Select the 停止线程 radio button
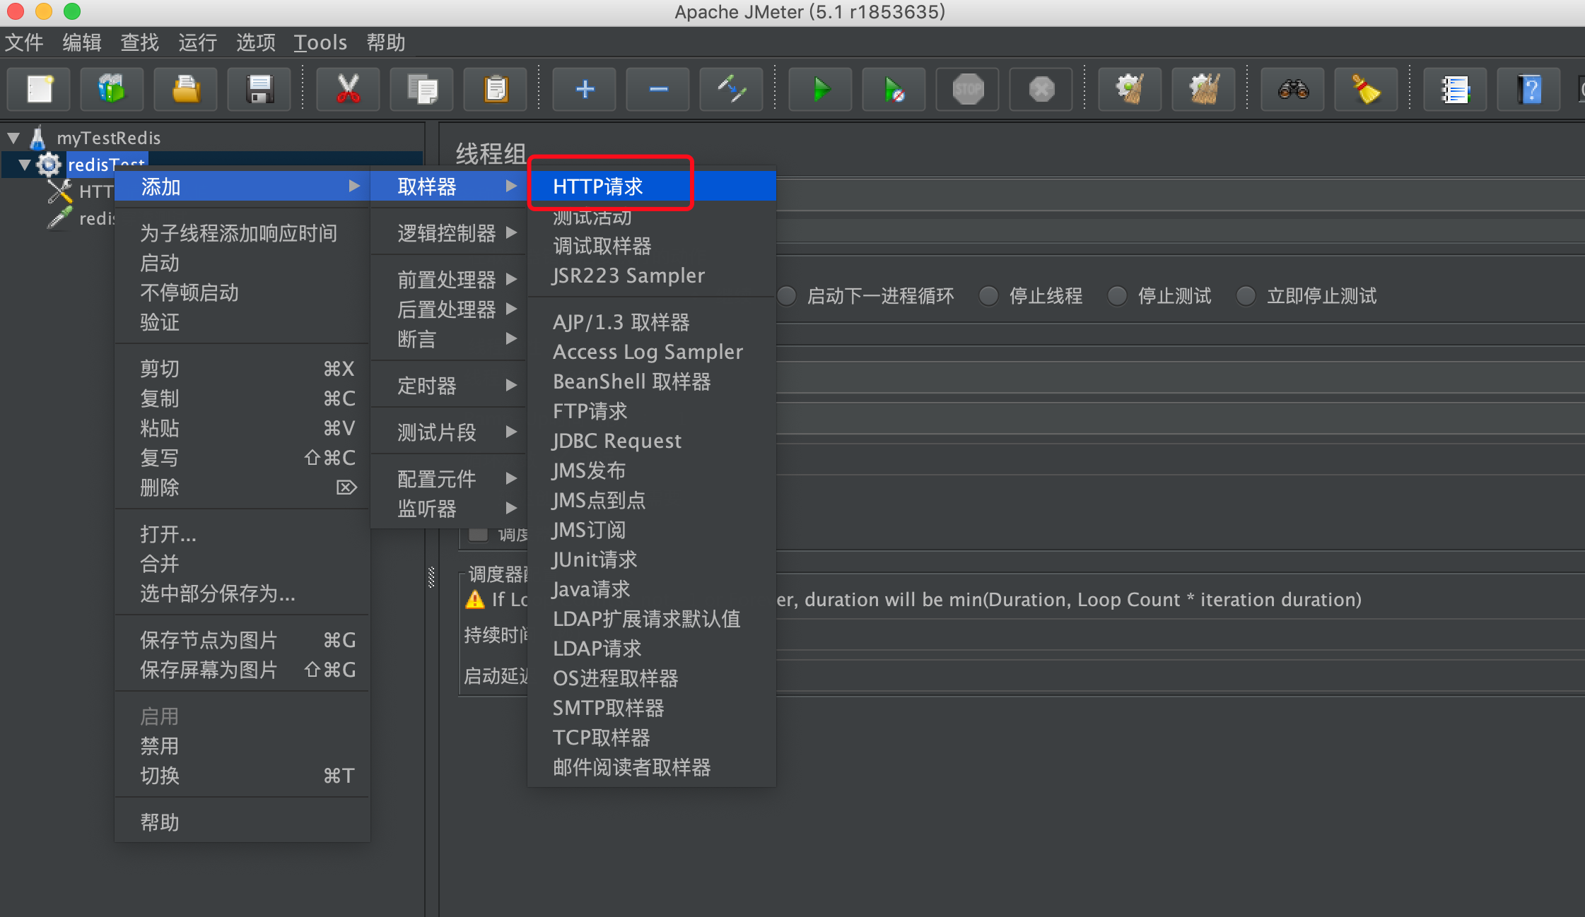The height and width of the screenshot is (917, 1585). 988,296
